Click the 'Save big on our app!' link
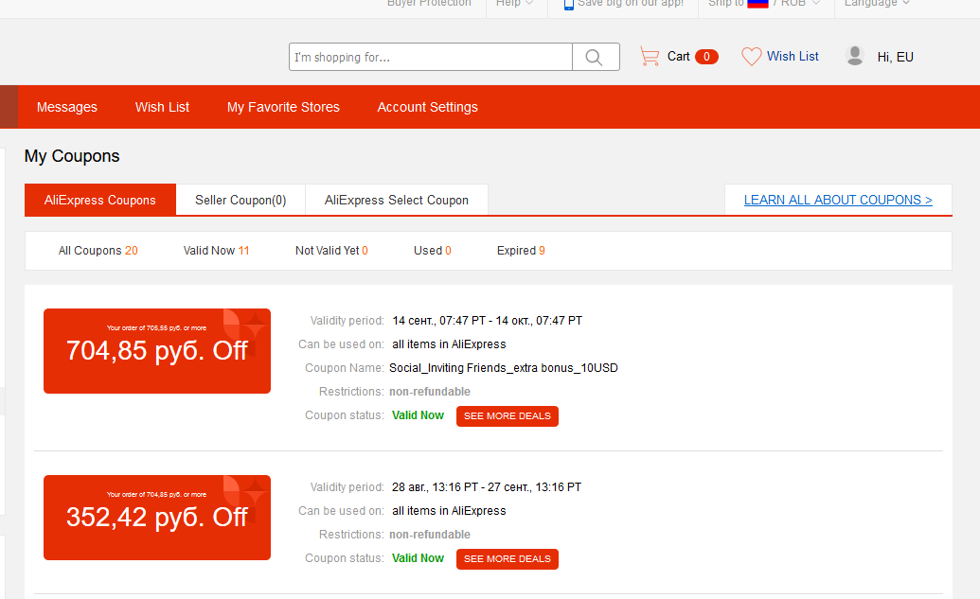 [630, 4]
